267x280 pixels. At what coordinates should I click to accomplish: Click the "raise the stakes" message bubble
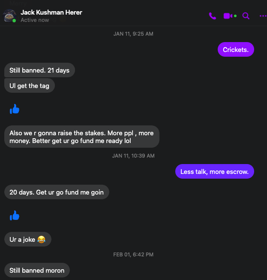pos(81,137)
